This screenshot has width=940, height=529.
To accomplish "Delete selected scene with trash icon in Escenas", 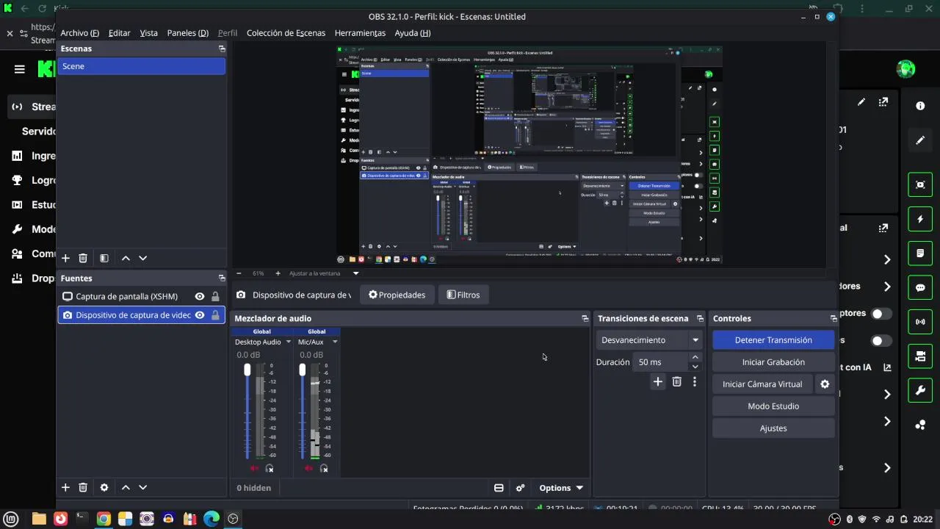I will 83,258.
